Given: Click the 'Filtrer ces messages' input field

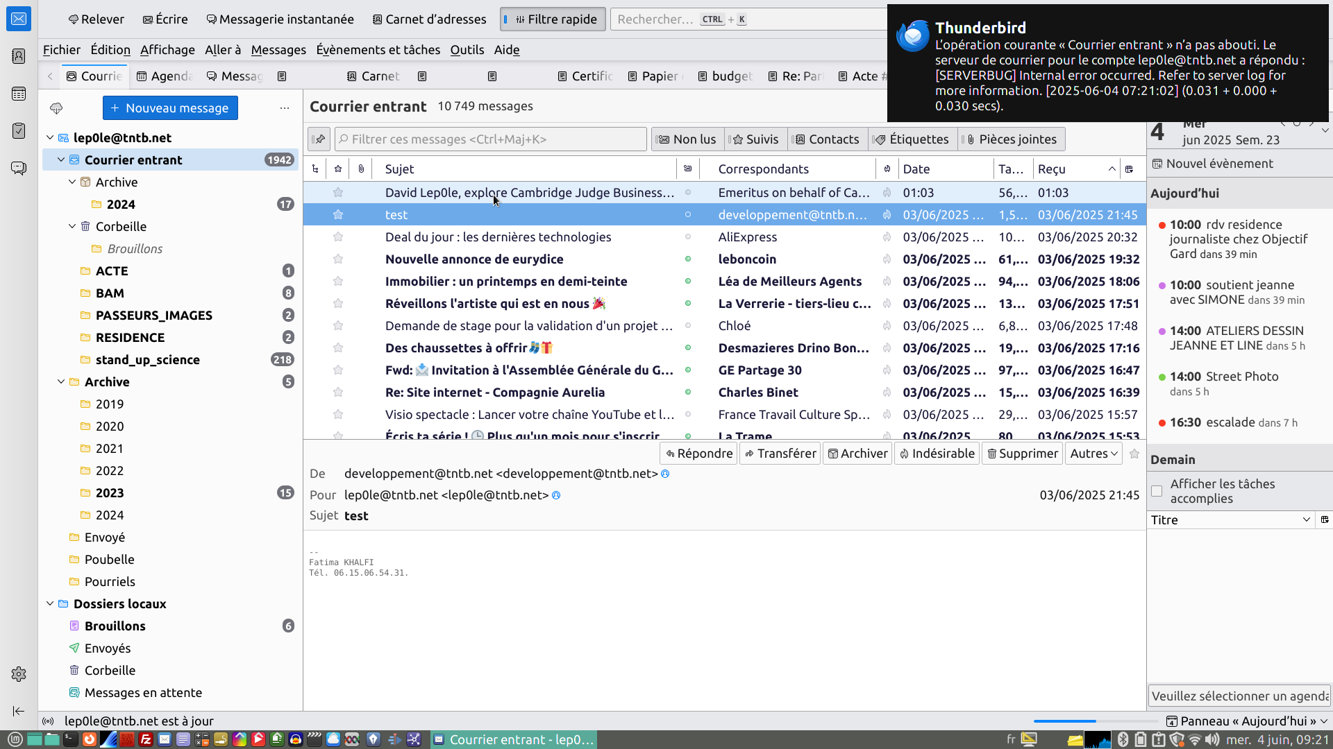Looking at the screenshot, I should tap(490, 139).
